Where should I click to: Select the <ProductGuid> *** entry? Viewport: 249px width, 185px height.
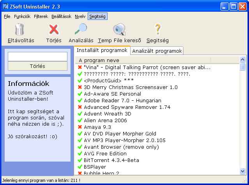tap(109, 80)
